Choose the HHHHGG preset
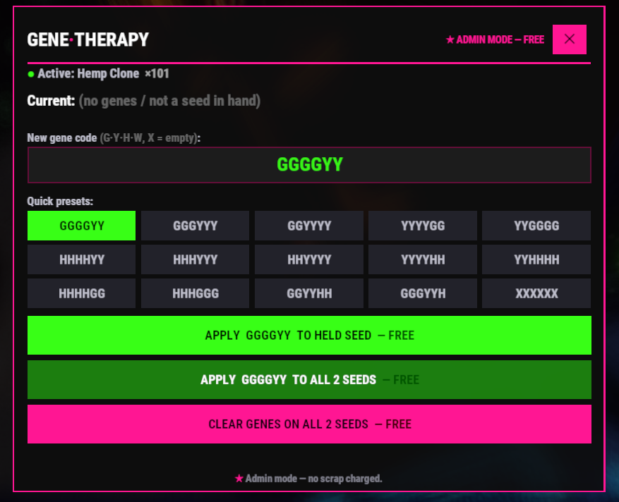Viewport: 619px width, 502px height. (82, 293)
